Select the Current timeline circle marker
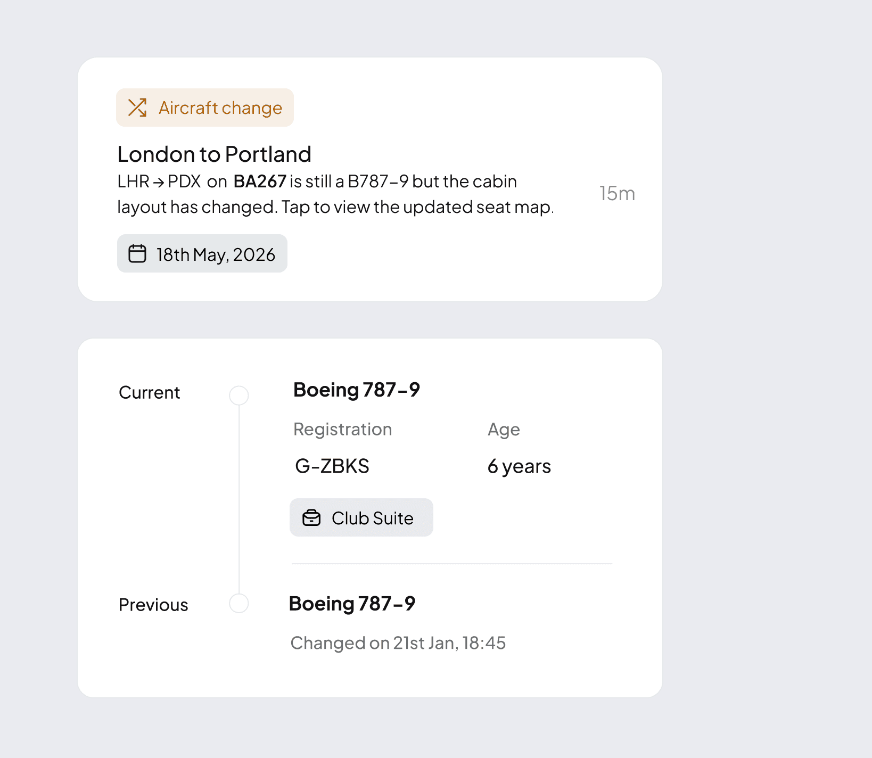Image resolution: width=872 pixels, height=758 pixels. (239, 396)
